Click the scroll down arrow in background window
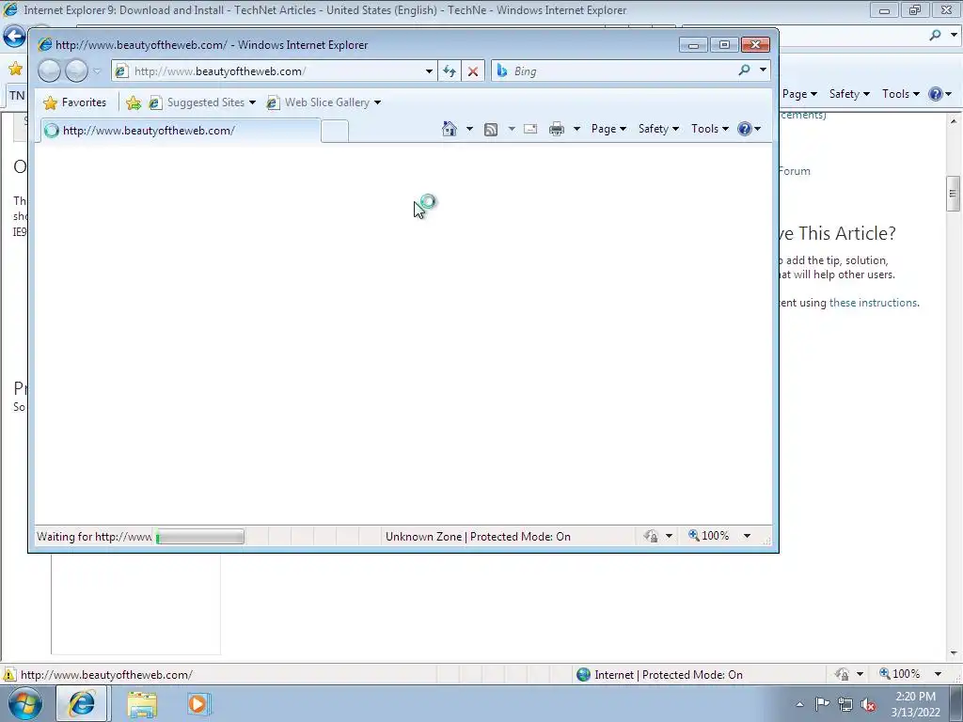The image size is (963, 722). coord(954,653)
